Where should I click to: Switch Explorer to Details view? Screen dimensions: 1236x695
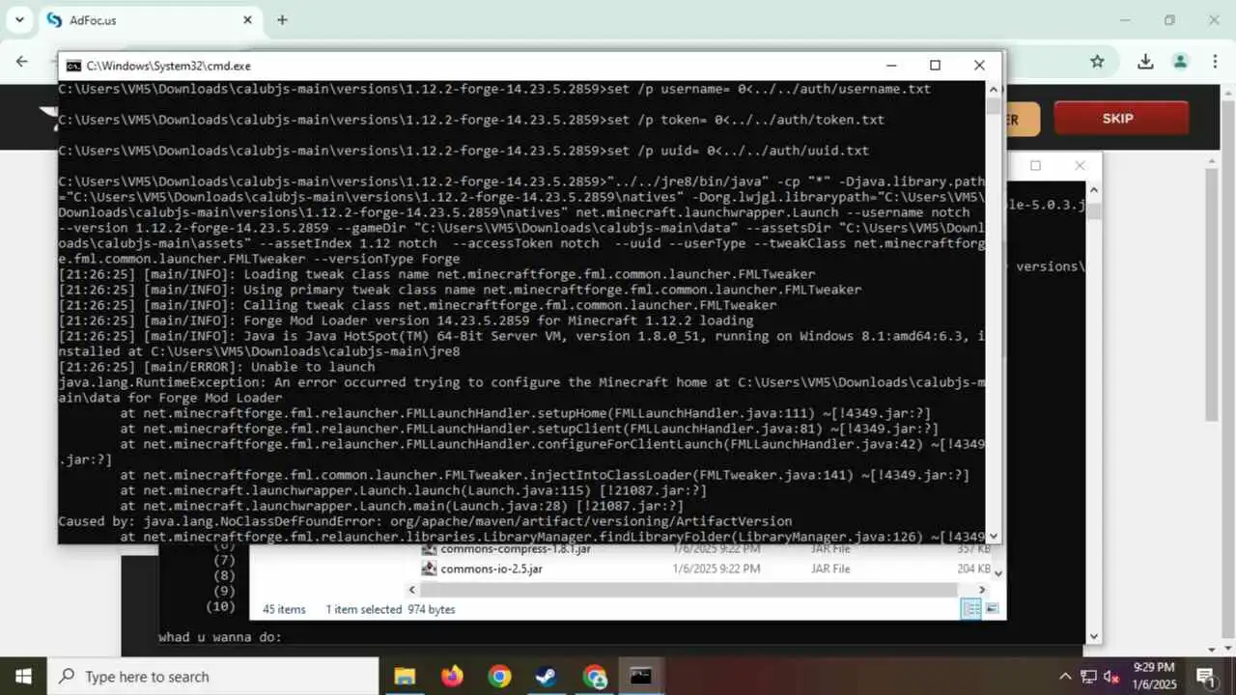coord(971,609)
